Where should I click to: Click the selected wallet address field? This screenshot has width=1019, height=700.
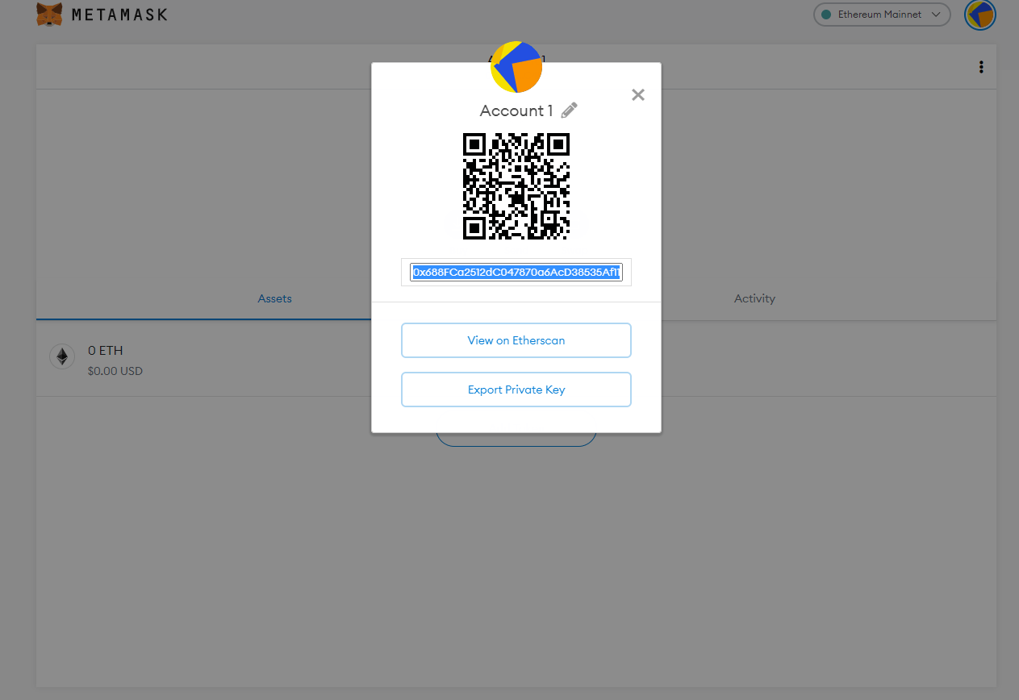(516, 273)
